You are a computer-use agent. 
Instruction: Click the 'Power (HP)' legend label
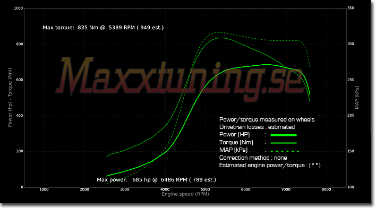(235, 135)
